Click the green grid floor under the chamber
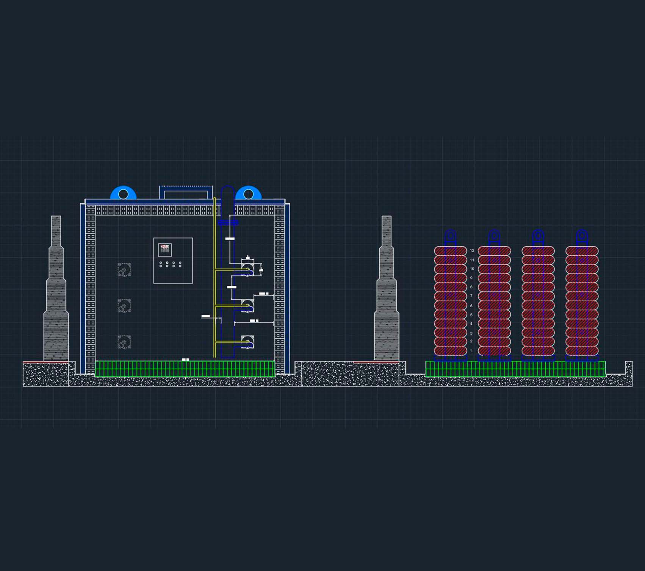This screenshot has width=645, height=571. pos(185,369)
